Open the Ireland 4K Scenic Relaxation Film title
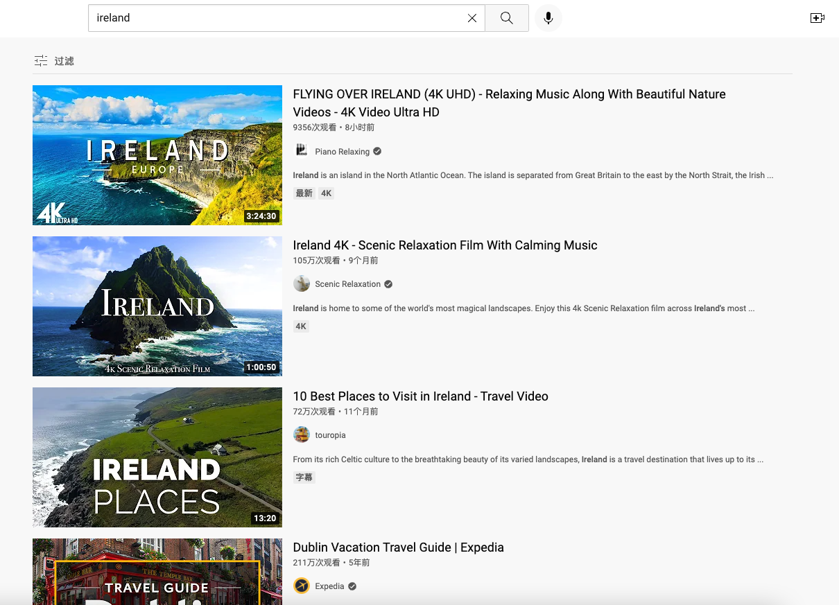This screenshot has width=839, height=605. tap(445, 245)
